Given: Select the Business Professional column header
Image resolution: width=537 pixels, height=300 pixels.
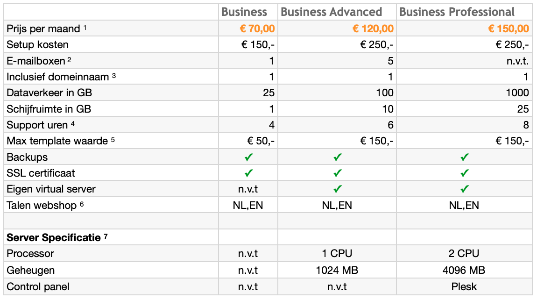Looking at the screenshot, I should point(457,12).
